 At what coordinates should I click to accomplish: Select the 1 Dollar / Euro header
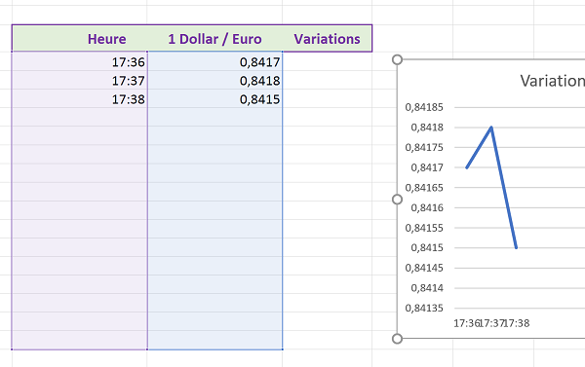214,38
